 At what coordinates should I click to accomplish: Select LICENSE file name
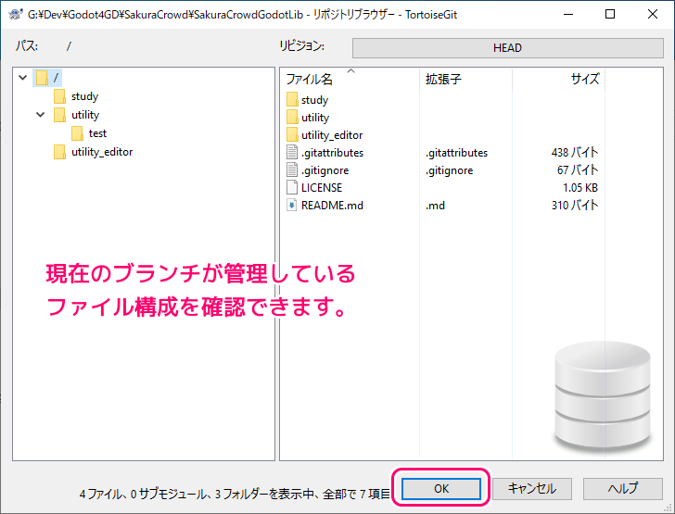(x=322, y=188)
